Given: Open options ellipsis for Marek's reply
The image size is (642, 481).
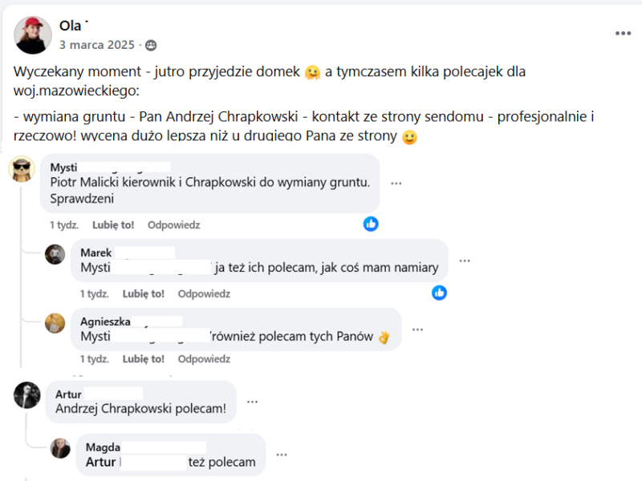Looking at the screenshot, I should click(464, 260).
